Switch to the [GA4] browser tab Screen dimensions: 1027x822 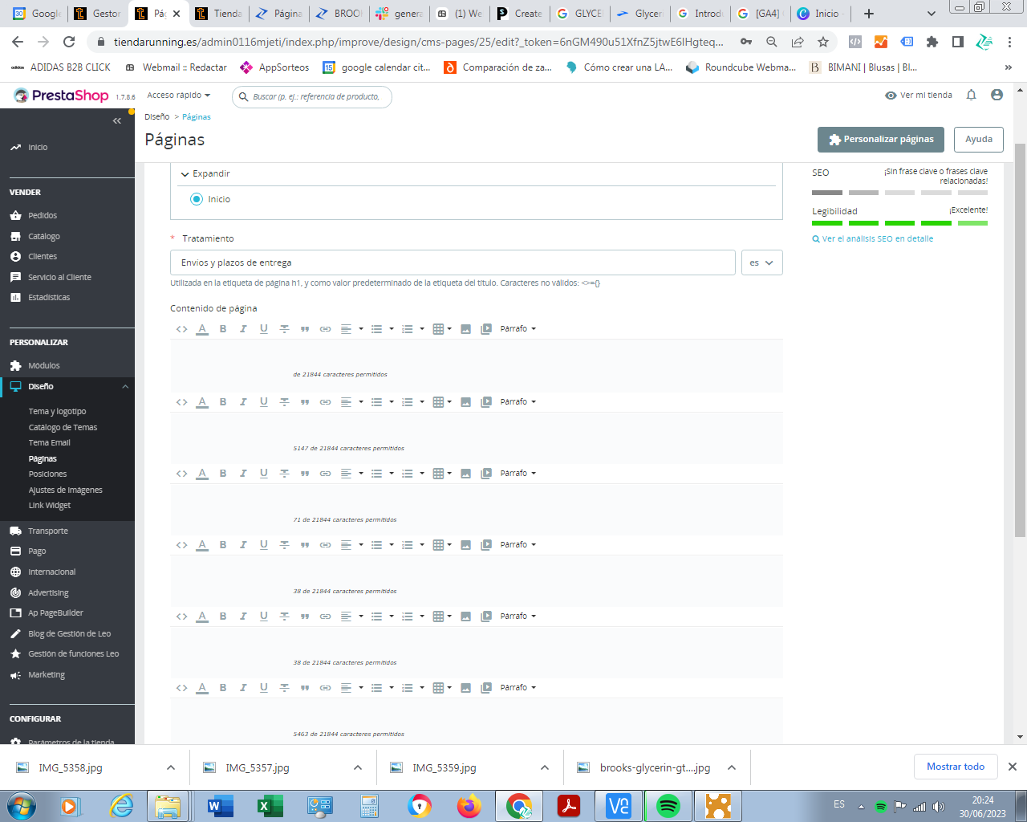tap(761, 14)
